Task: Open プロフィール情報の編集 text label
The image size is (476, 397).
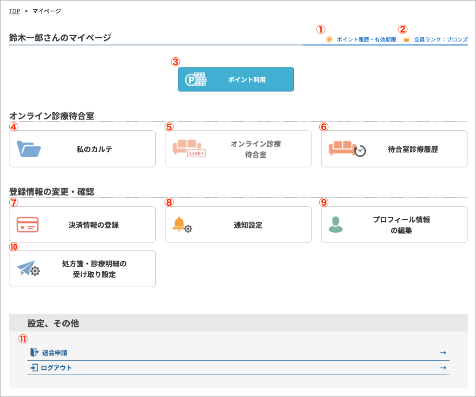Action: [401, 225]
